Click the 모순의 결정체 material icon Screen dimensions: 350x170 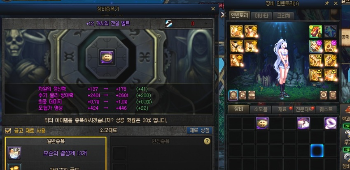tap(14, 153)
